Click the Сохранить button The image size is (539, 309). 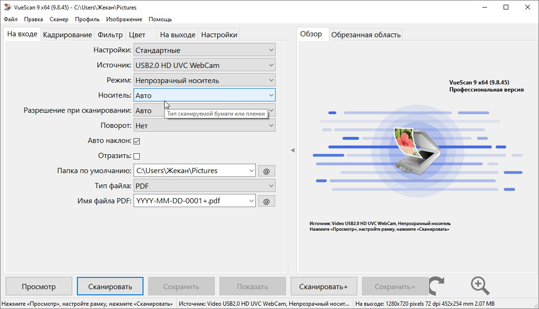point(181,286)
